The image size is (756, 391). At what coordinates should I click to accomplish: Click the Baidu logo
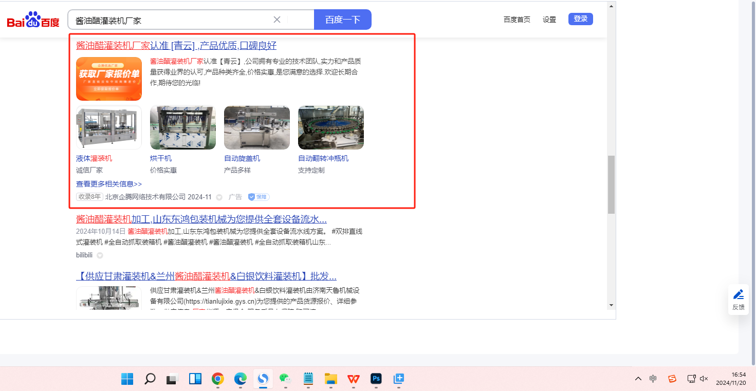[x=33, y=20]
